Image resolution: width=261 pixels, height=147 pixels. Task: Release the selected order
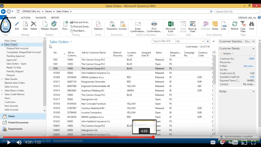click(45, 26)
